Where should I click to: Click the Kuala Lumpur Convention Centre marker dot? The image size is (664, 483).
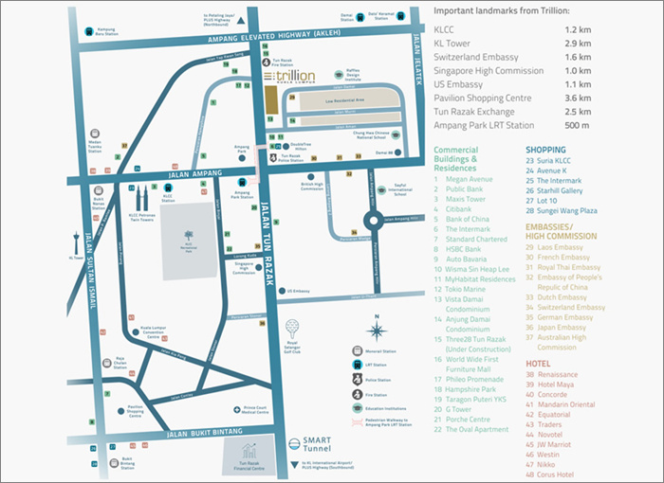click(x=136, y=332)
